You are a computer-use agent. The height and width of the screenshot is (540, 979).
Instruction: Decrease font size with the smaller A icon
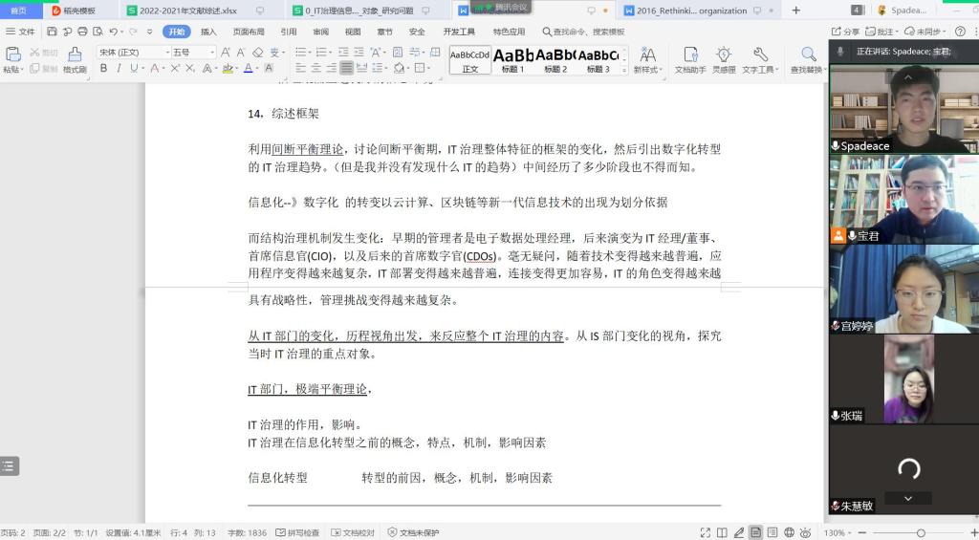pyautogui.click(x=241, y=53)
